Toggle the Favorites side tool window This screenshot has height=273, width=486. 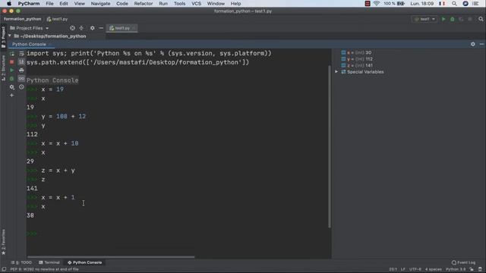[3, 242]
